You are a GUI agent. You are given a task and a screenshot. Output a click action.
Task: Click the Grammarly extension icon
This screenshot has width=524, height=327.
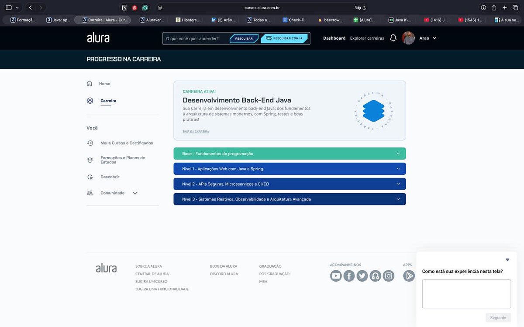[x=145, y=7]
